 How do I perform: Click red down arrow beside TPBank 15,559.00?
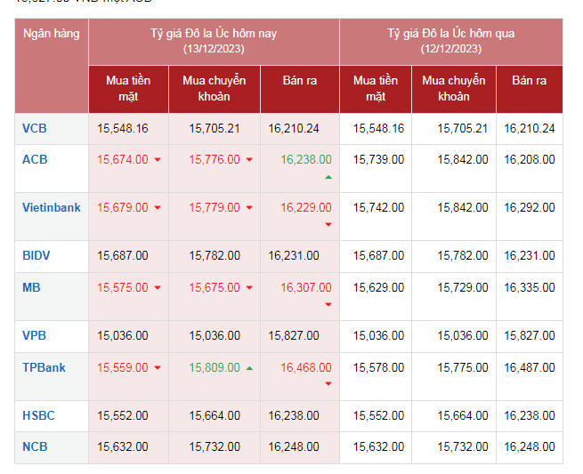[x=158, y=368]
